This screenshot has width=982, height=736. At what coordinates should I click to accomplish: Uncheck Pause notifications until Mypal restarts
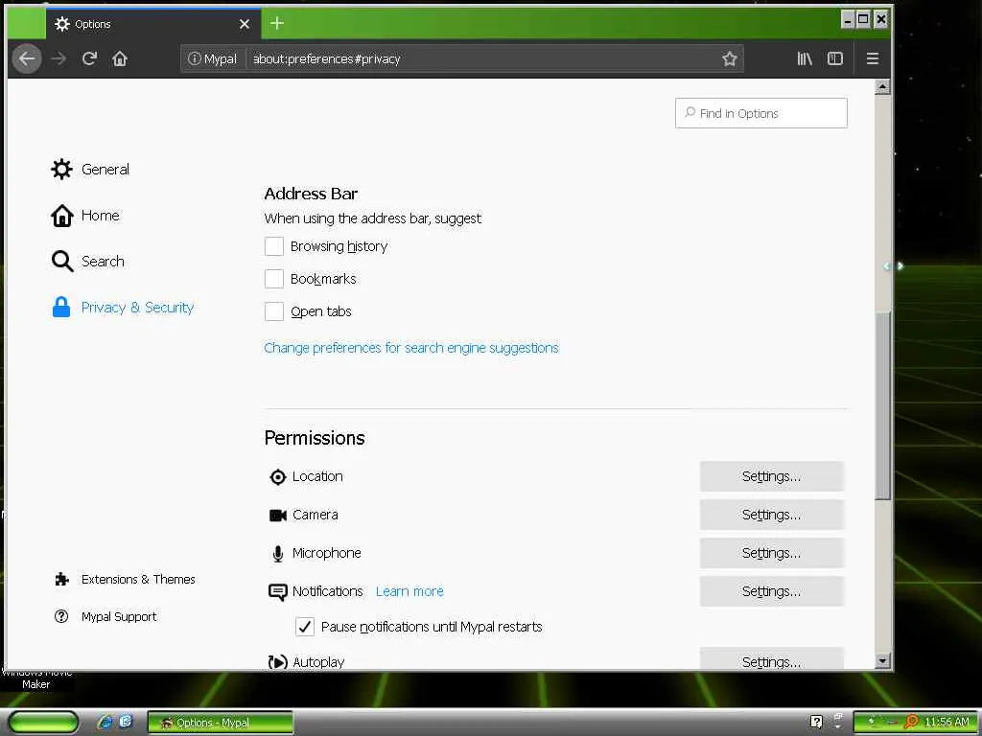305,627
